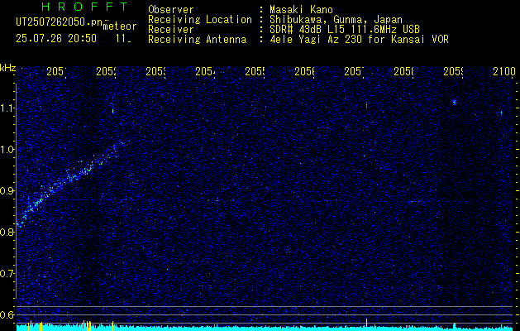Select the location Shibukawa, Gunma, Japan
The height and width of the screenshot is (331, 520).
point(336,20)
